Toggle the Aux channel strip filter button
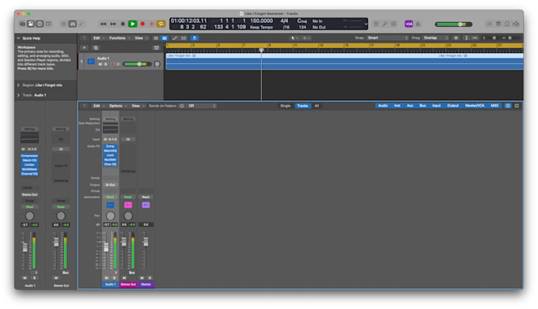The height and width of the screenshot is (309, 538). (410, 106)
